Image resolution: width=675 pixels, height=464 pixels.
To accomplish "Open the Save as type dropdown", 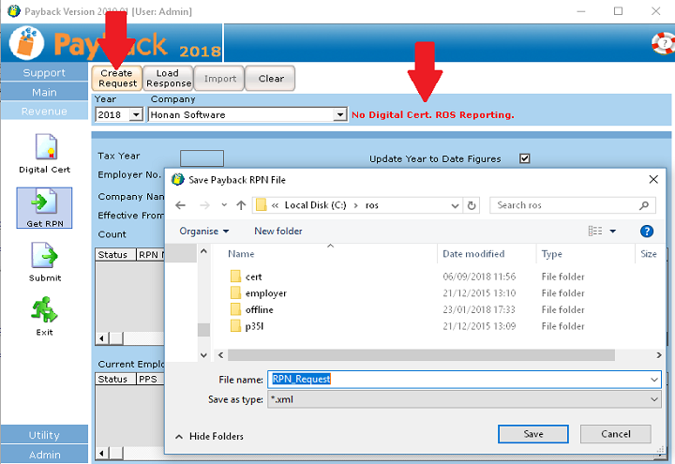I will [653, 399].
